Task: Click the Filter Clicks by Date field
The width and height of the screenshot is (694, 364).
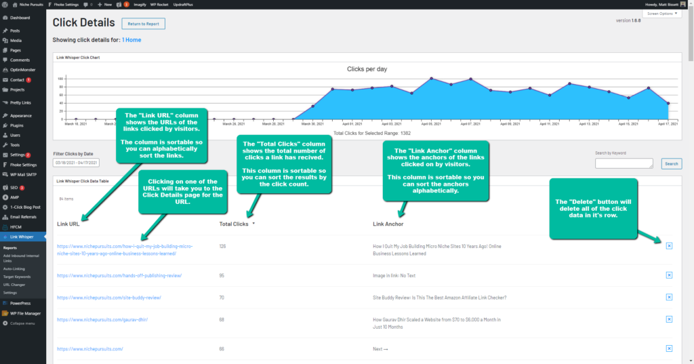Action: (76, 163)
